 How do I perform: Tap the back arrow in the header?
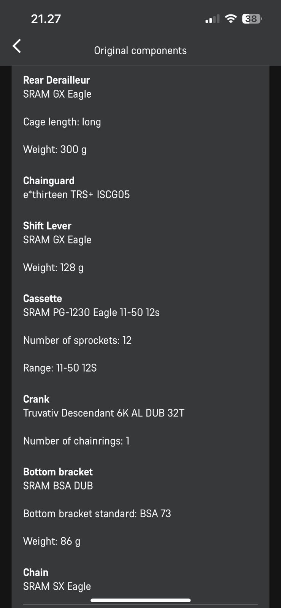pos(17,46)
